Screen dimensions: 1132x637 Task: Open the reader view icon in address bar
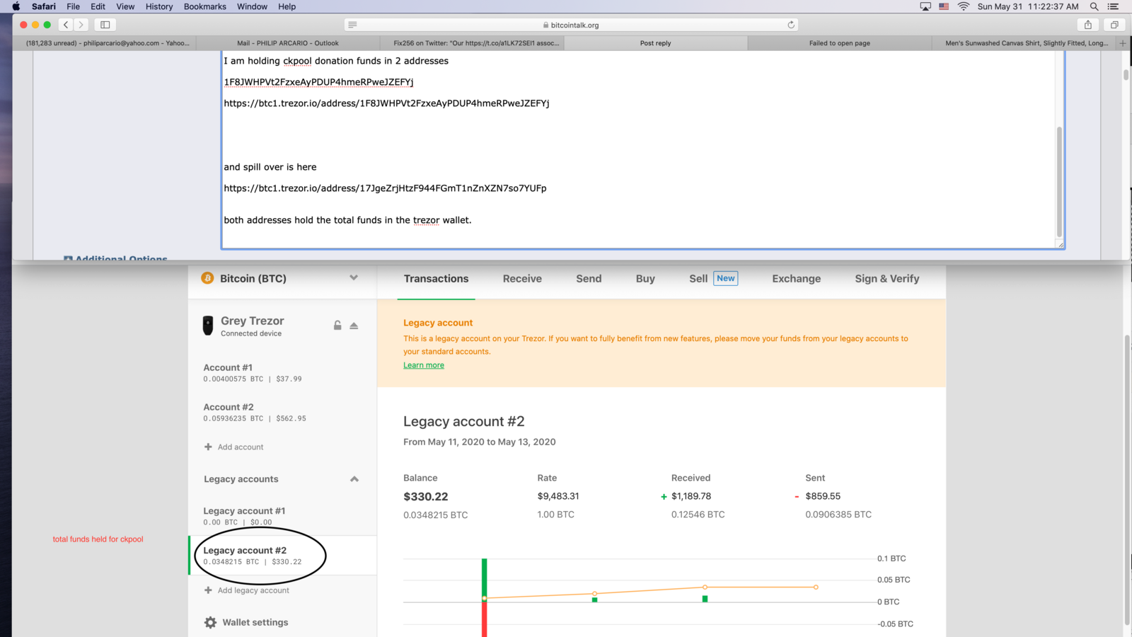[352, 25]
